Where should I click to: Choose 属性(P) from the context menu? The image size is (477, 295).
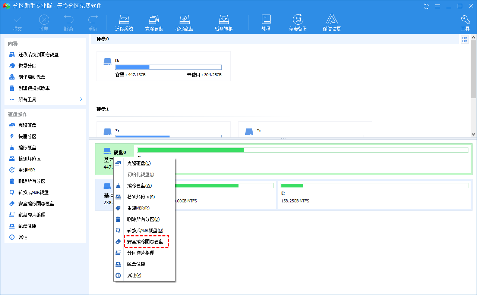pyautogui.click(x=144, y=275)
